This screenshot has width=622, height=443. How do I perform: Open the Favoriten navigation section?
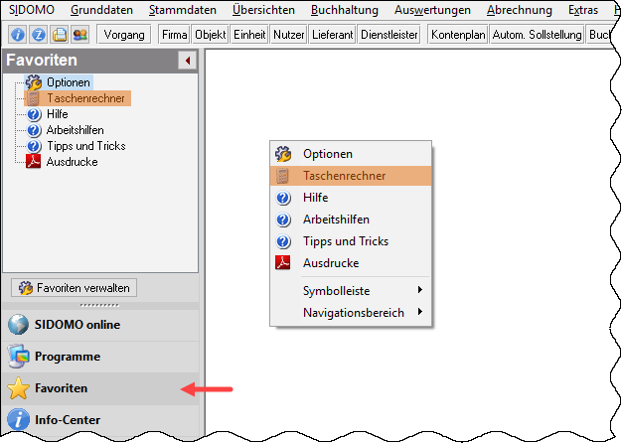(x=100, y=387)
